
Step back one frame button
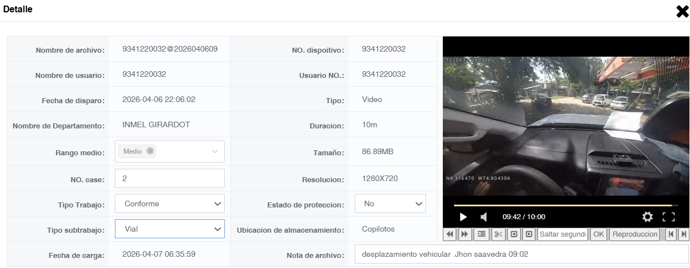point(514,234)
